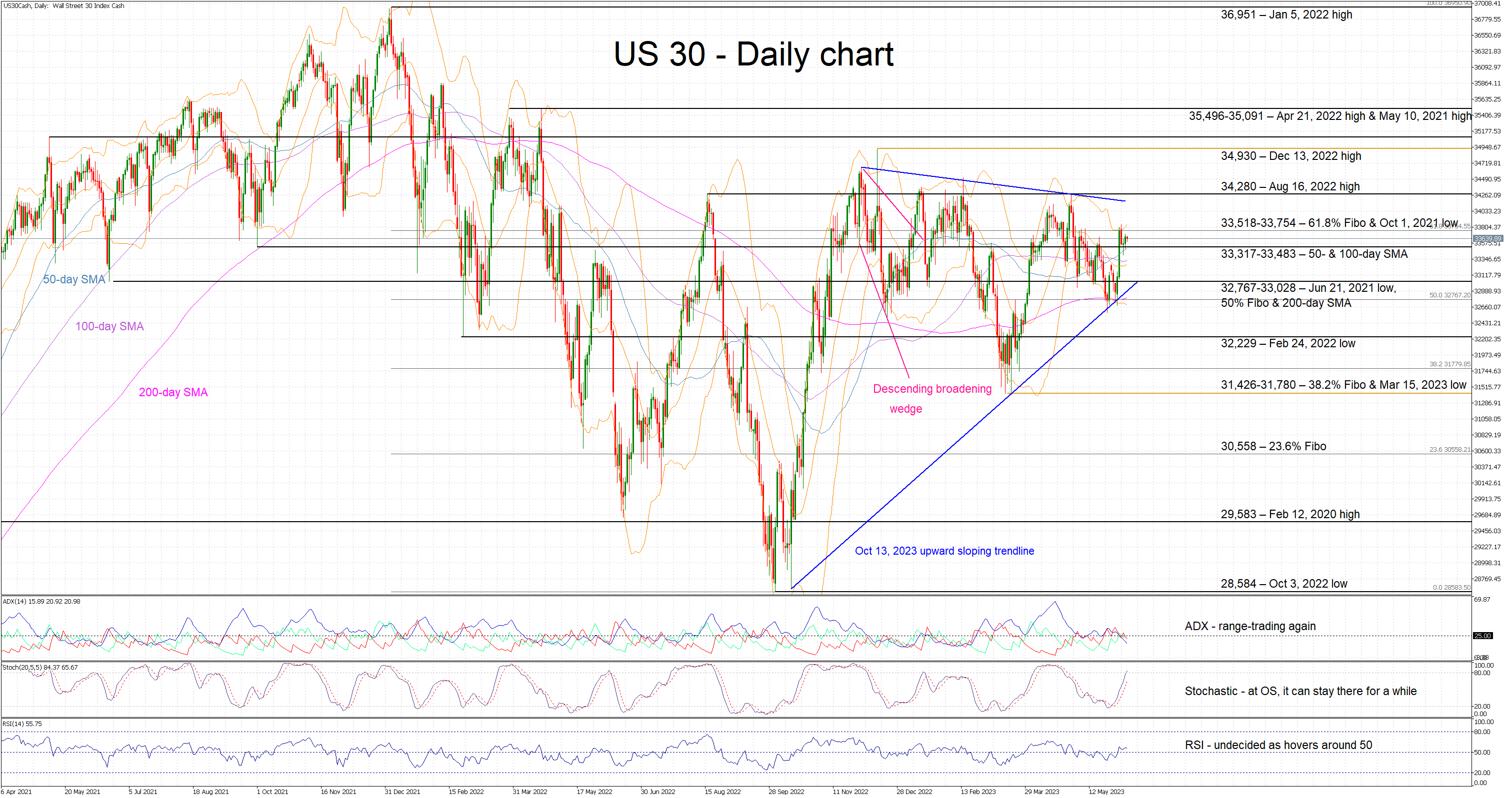Viewport: 1510px width, 798px height.
Task: Click the RSI(14) indicator header
Action: point(22,724)
